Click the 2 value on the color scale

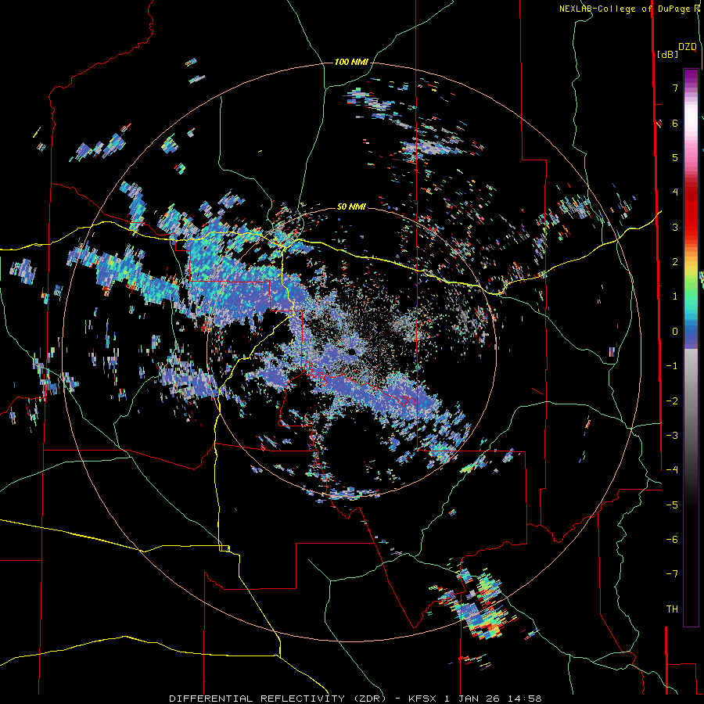(x=675, y=262)
